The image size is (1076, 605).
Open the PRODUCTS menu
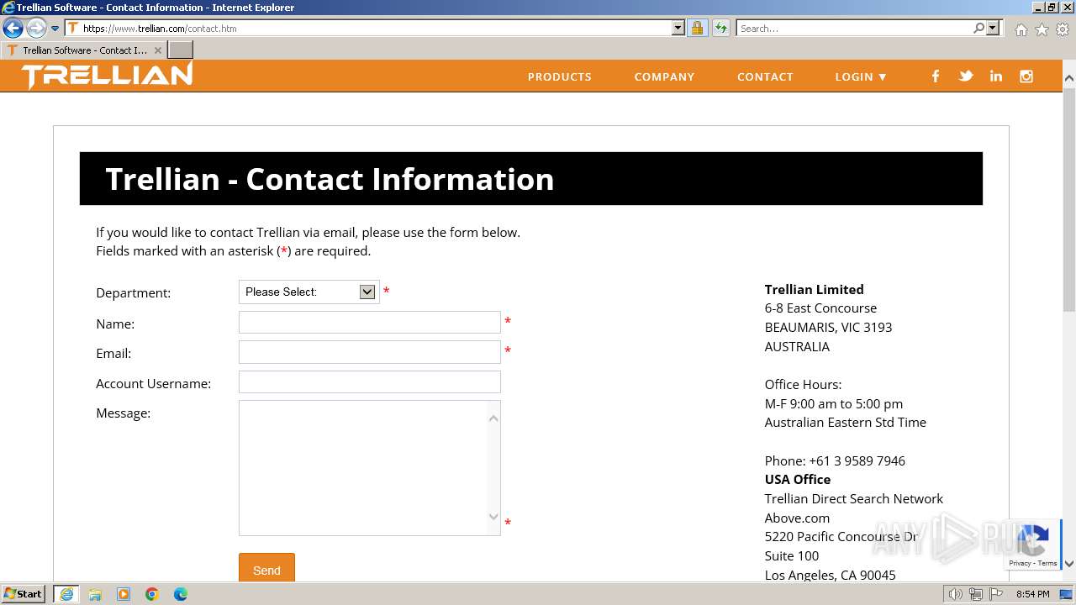(x=560, y=76)
